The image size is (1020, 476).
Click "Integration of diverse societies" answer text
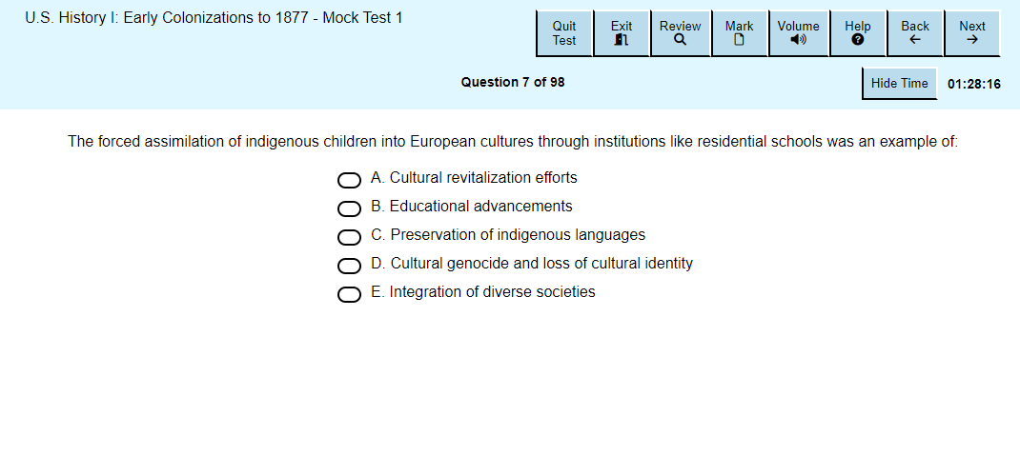pos(492,292)
